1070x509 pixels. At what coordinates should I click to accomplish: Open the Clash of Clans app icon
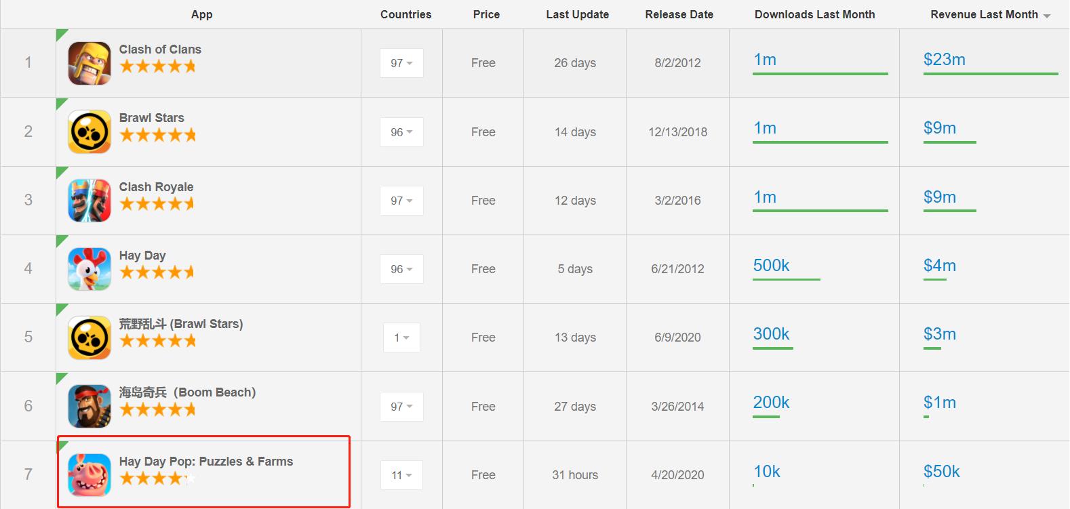pyautogui.click(x=90, y=63)
